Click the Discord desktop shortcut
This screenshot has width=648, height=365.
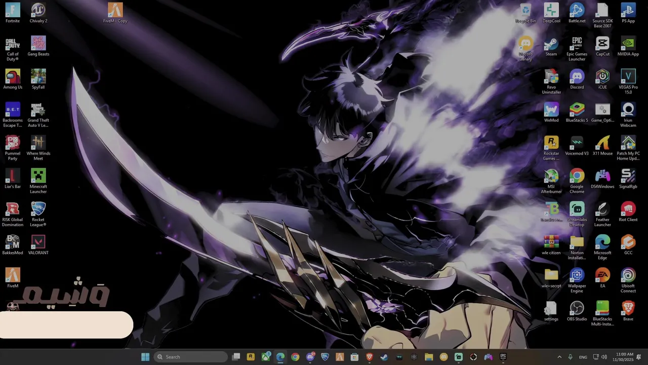(x=577, y=80)
